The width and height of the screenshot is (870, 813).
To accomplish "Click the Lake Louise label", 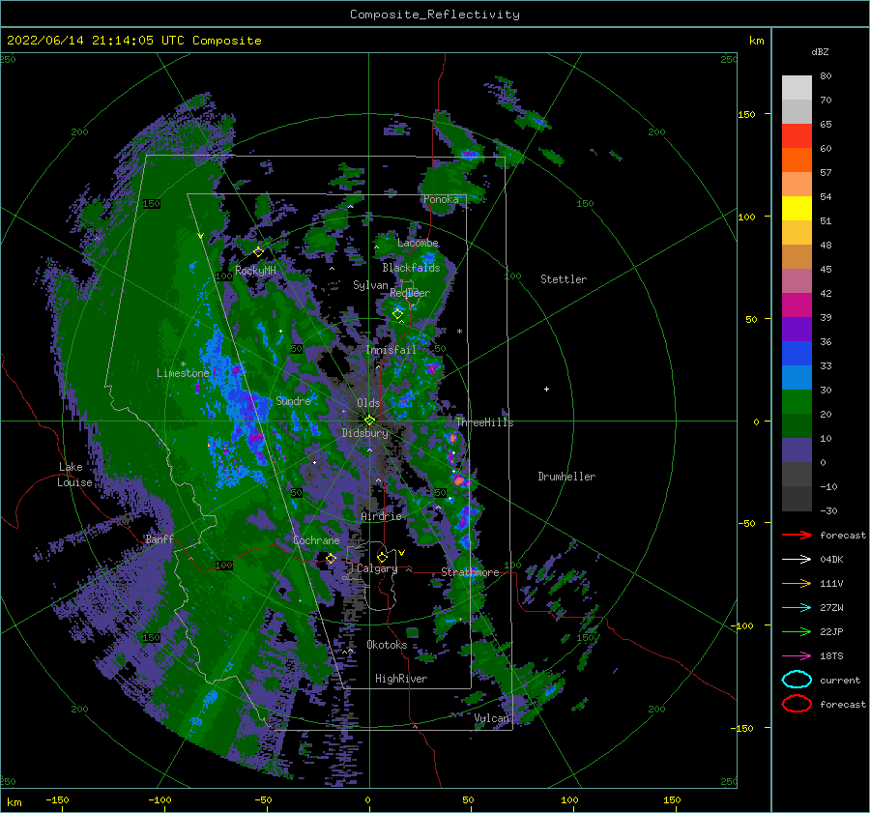I will point(74,475).
